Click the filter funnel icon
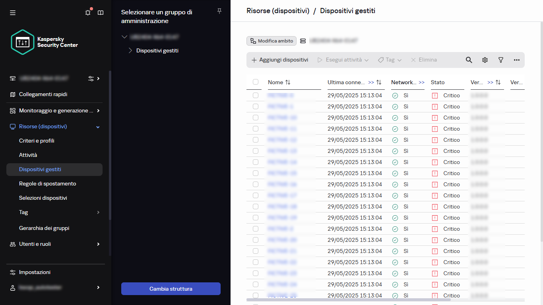This screenshot has width=543, height=305. tap(501, 60)
